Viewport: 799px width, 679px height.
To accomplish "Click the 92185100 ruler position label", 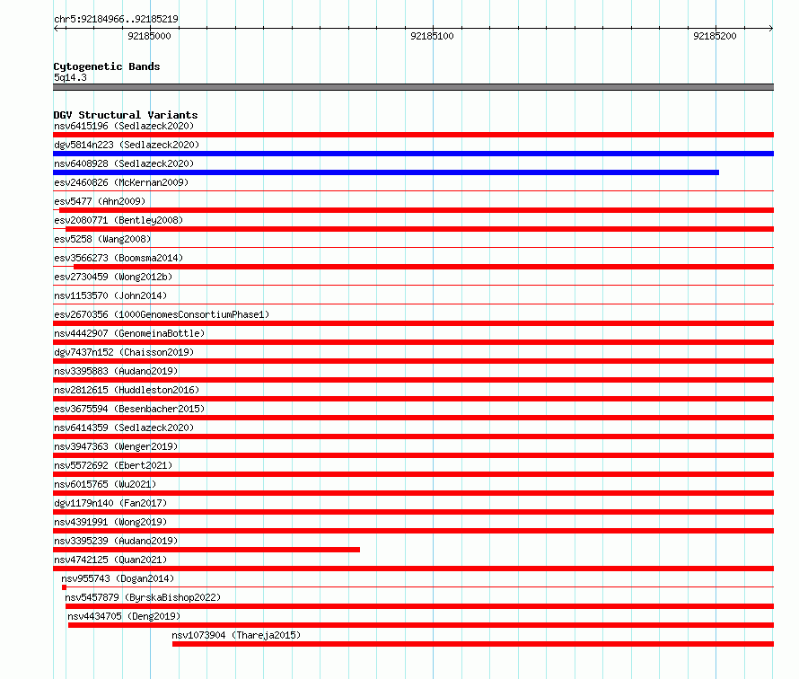I will click(x=432, y=36).
